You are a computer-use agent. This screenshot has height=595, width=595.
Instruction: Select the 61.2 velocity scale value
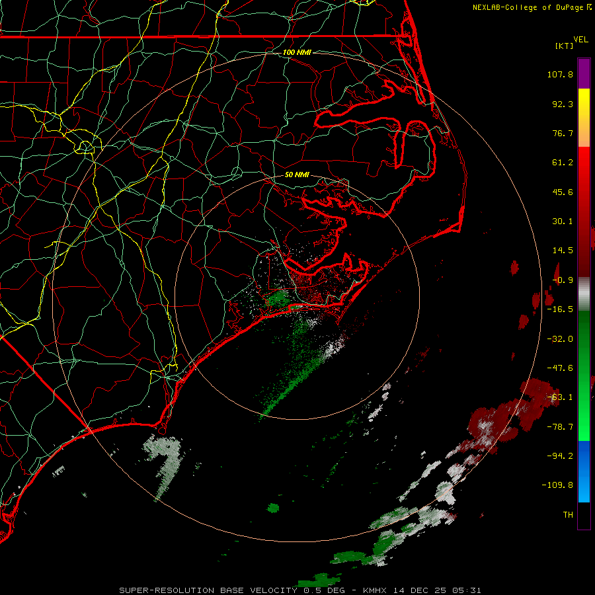[563, 163]
